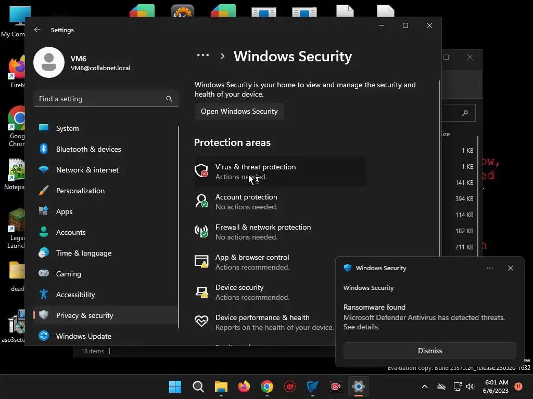Image resolution: width=533 pixels, height=399 pixels.
Task: Open Virus & threat protection
Action: (x=280, y=171)
